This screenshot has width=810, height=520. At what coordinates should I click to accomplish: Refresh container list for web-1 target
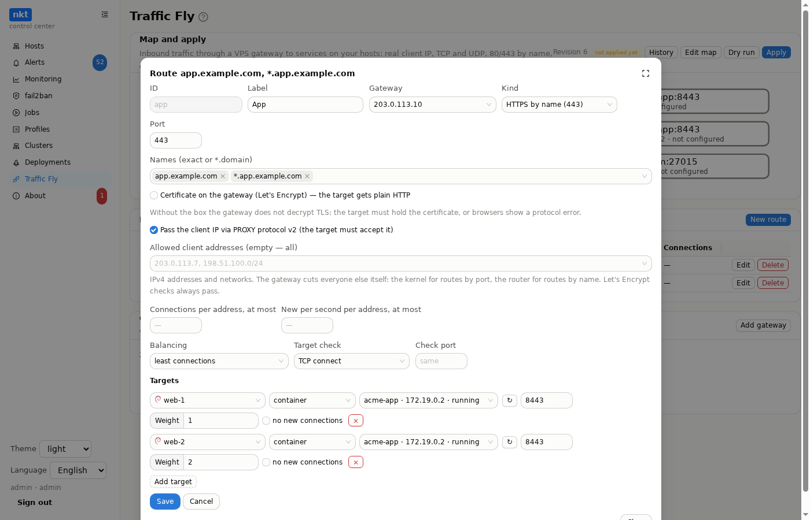click(510, 400)
